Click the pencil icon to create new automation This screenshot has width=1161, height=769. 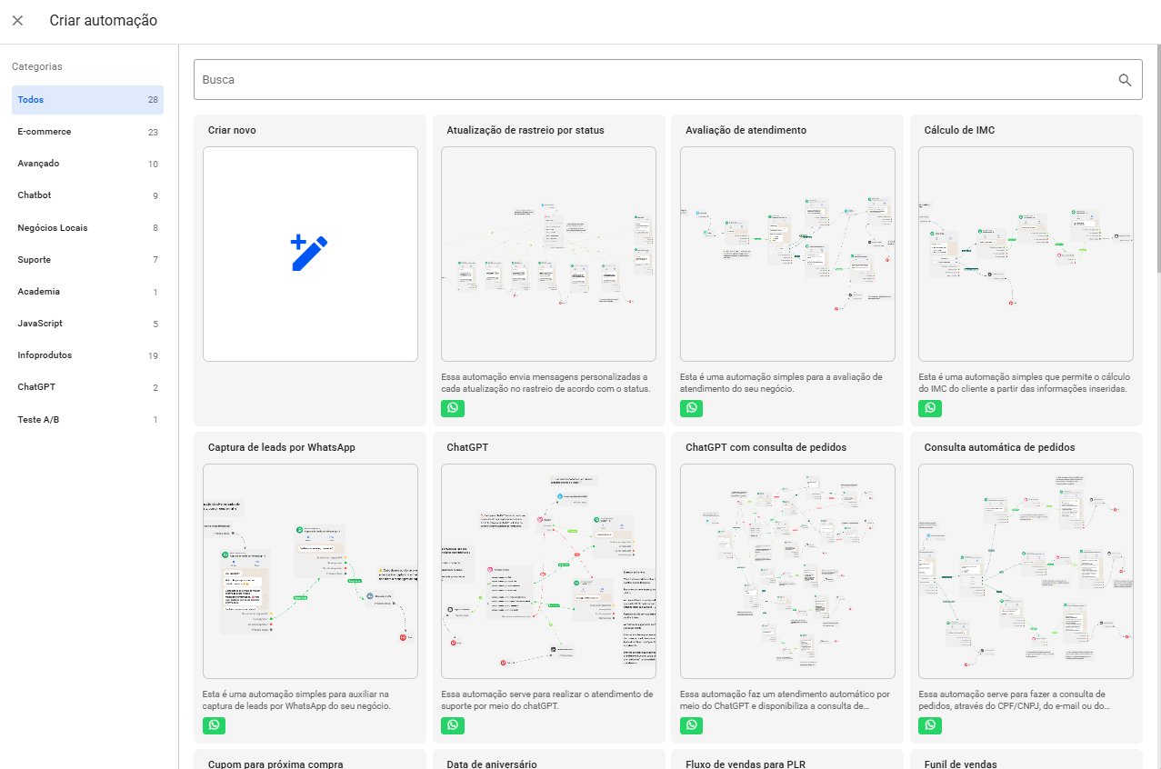309,254
